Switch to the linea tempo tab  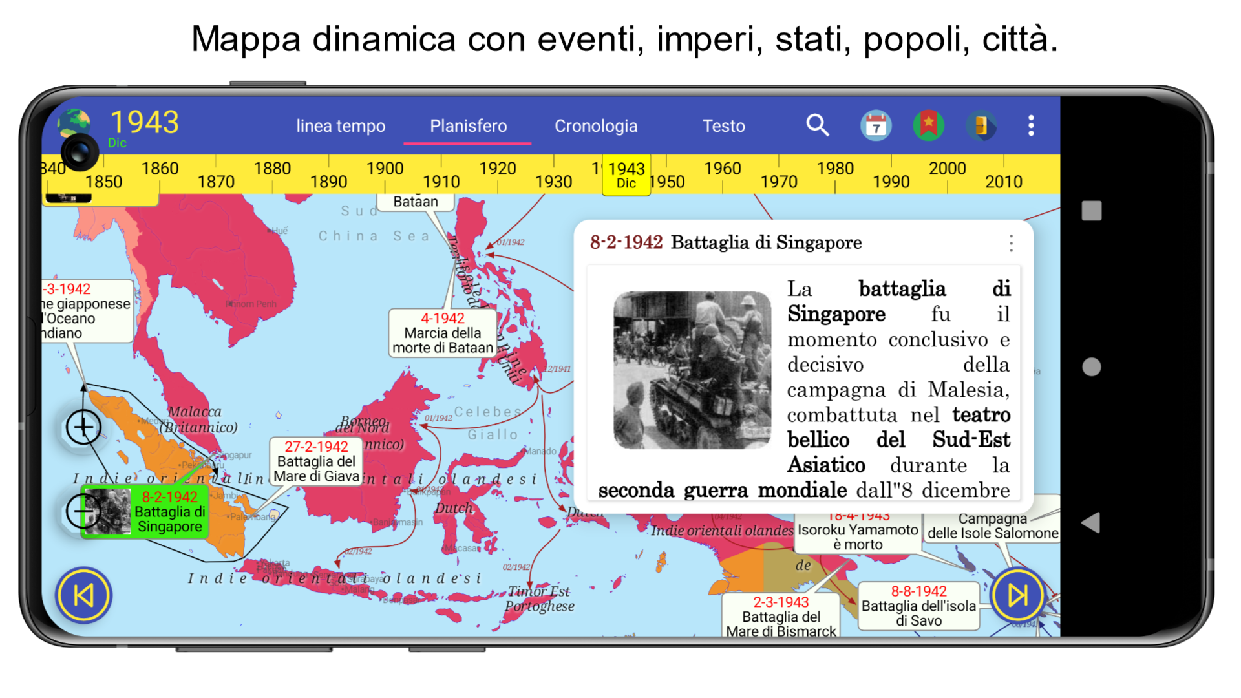coord(341,126)
